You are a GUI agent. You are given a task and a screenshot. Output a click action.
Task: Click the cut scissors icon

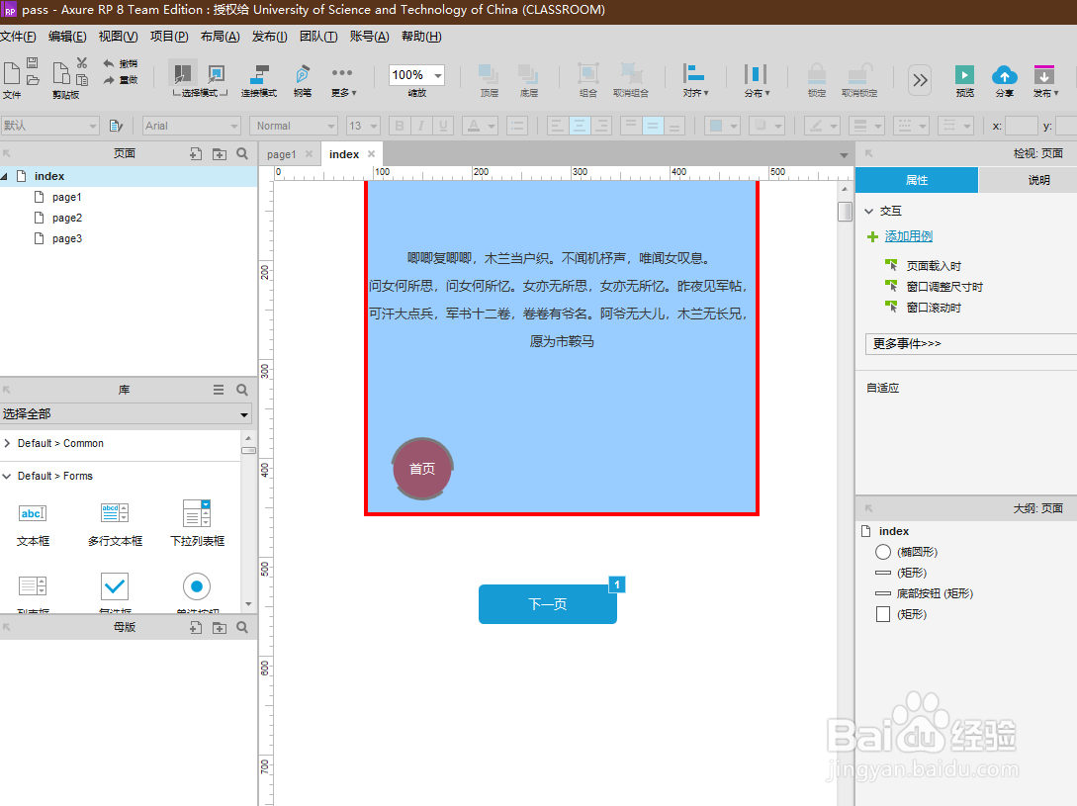[82, 63]
